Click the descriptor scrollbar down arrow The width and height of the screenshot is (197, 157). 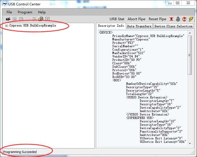[x=190, y=143]
